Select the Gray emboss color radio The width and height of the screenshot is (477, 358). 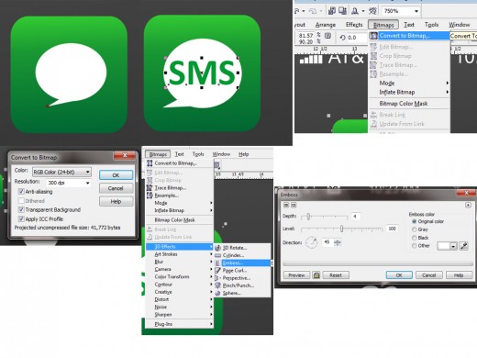click(x=415, y=229)
